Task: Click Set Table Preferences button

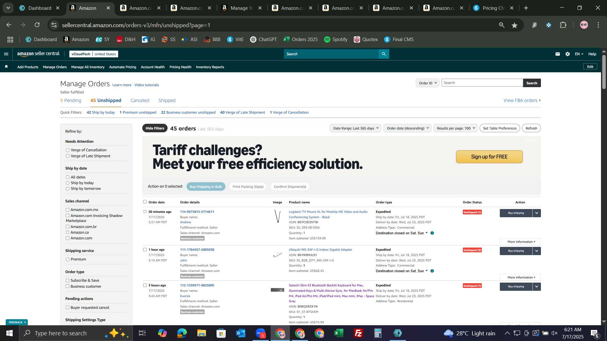Action: click(x=500, y=128)
